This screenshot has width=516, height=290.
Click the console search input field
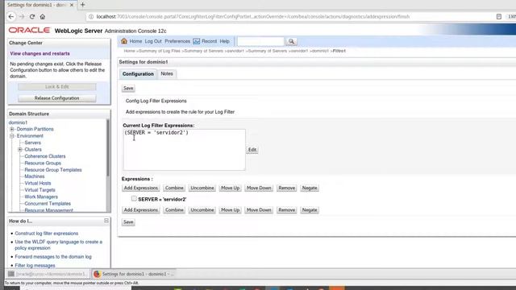click(260, 41)
